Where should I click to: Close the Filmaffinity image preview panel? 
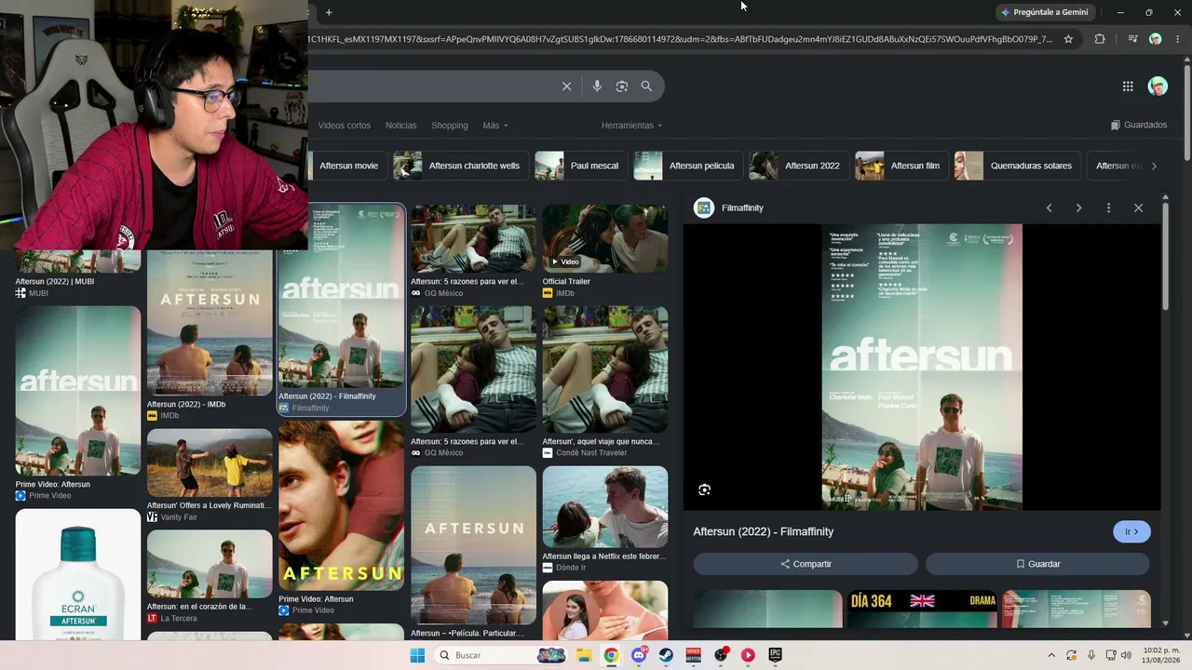(1138, 208)
